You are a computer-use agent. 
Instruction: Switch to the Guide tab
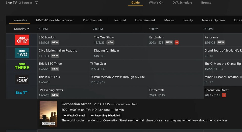(135, 3)
